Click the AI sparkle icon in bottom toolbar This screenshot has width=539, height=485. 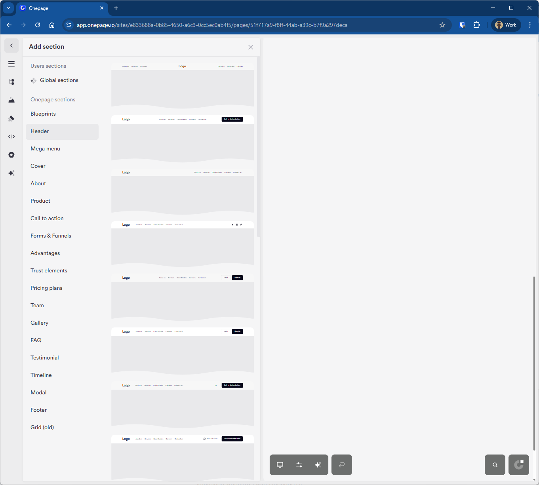click(x=318, y=465)
